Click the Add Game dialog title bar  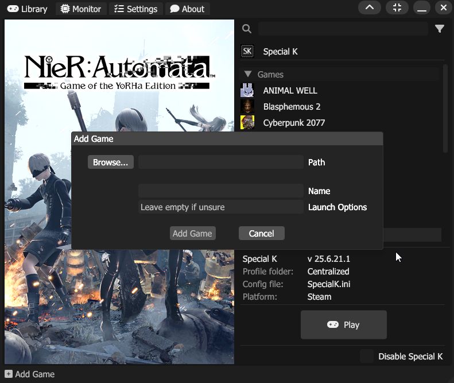[227, 139]
